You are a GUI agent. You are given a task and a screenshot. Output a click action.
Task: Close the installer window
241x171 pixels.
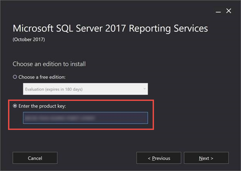(229, 11)
